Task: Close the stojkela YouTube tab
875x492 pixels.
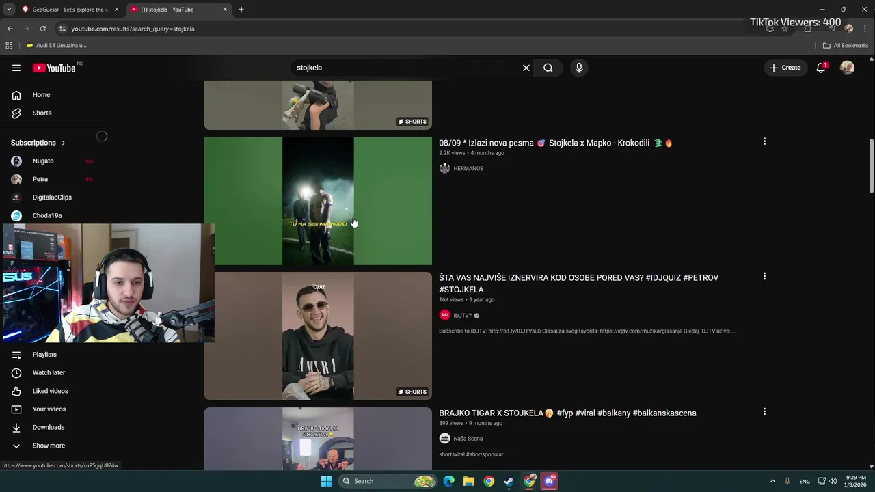Action: pyautogui.click(x=225, y=10)
